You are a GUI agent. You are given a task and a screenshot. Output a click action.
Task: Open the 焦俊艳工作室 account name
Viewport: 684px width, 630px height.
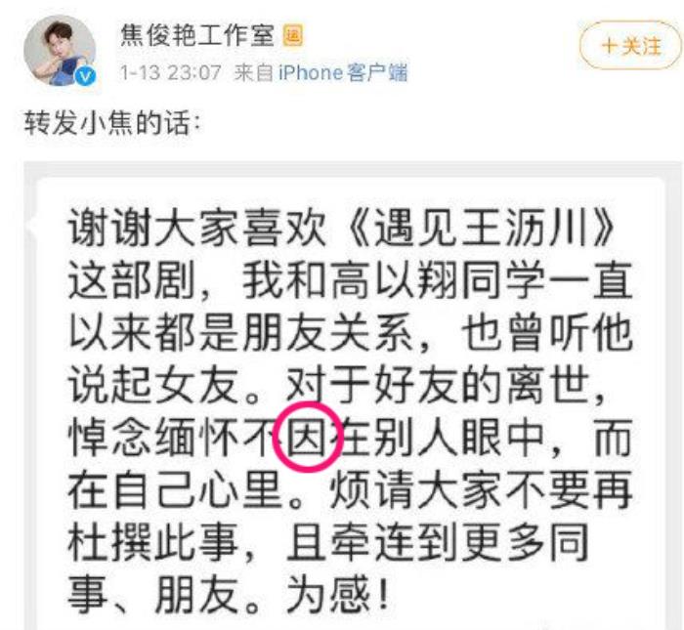pyautogui.click(x=197, y=36)
